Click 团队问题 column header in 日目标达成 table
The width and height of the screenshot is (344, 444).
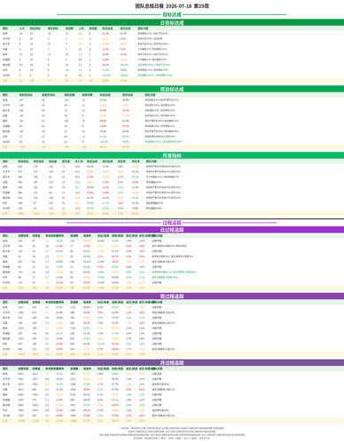(143, 28)
